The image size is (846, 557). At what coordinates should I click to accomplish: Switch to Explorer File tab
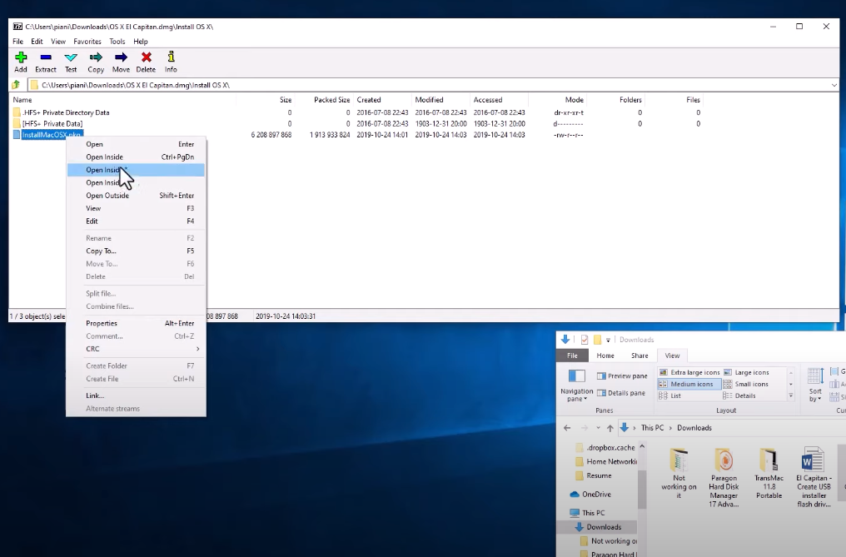(572, 356)
